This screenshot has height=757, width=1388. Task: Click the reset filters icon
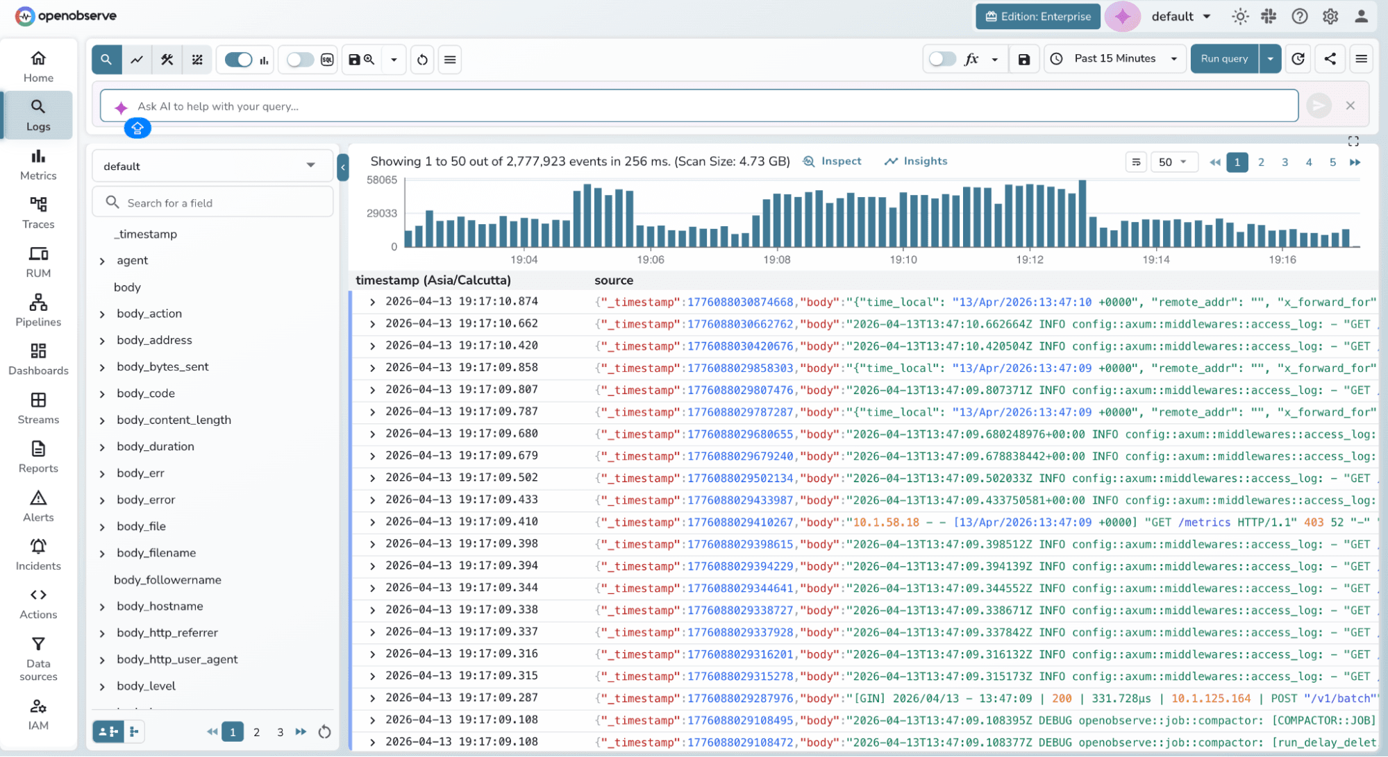click(422, 60)
